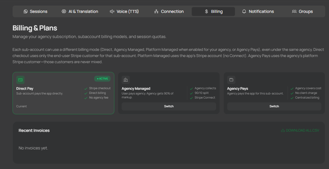The height and width of the screenshot is (169, 329).
Task: Click the checkmark next to 90/10 split
Action: click(191, 93)
